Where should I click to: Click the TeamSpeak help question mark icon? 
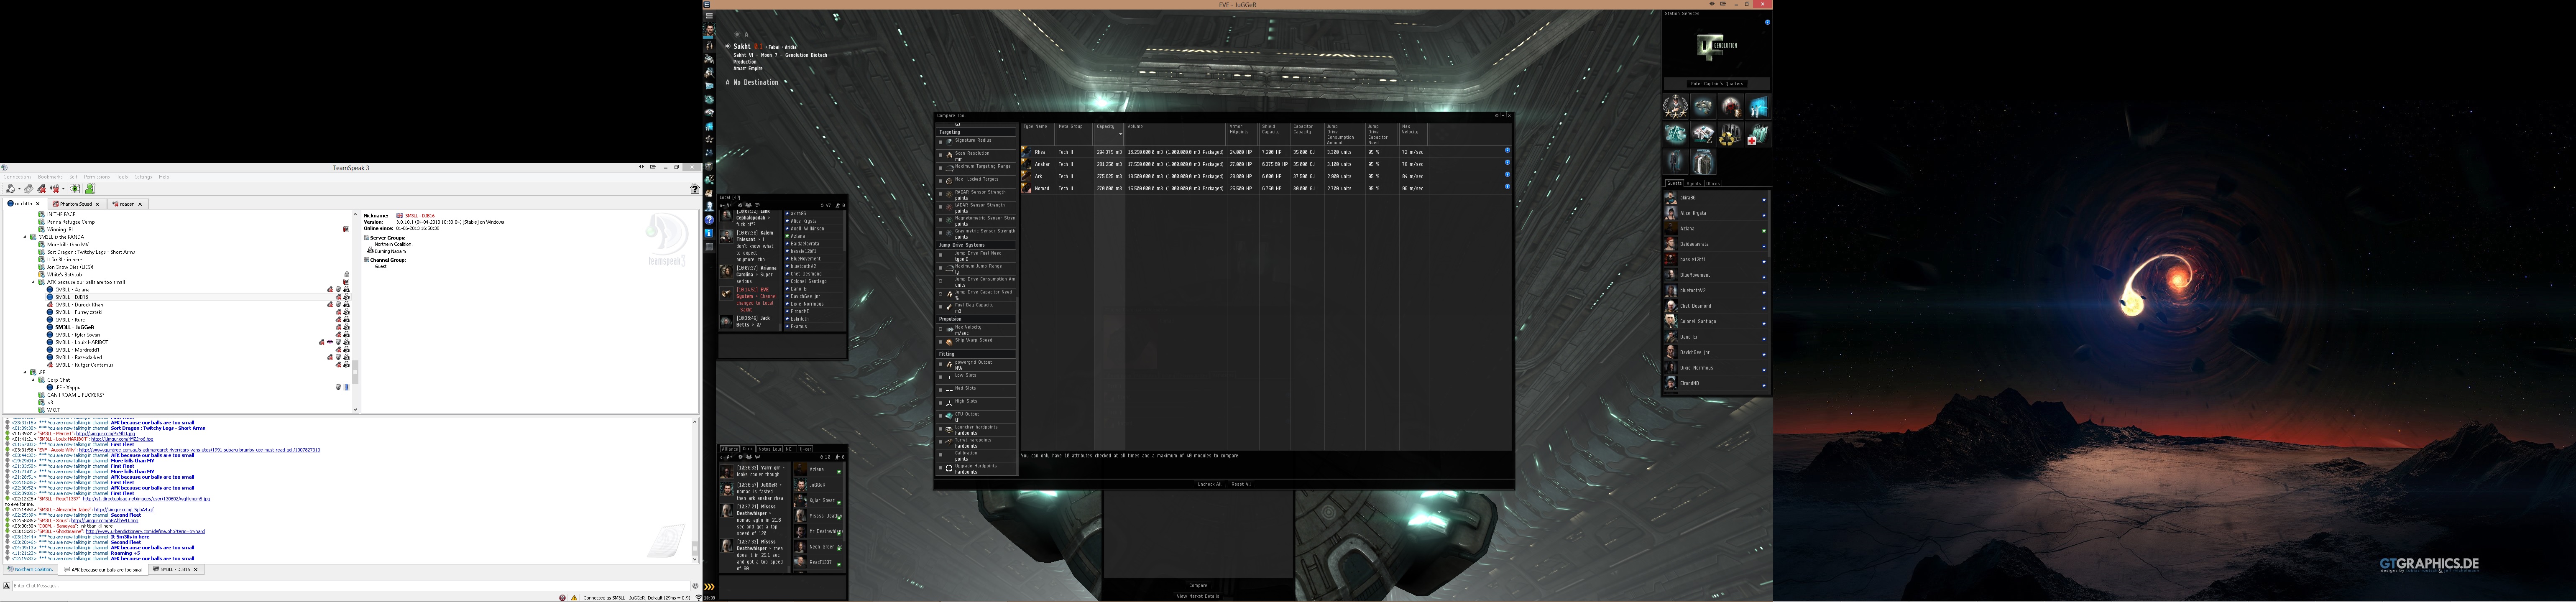694,188
